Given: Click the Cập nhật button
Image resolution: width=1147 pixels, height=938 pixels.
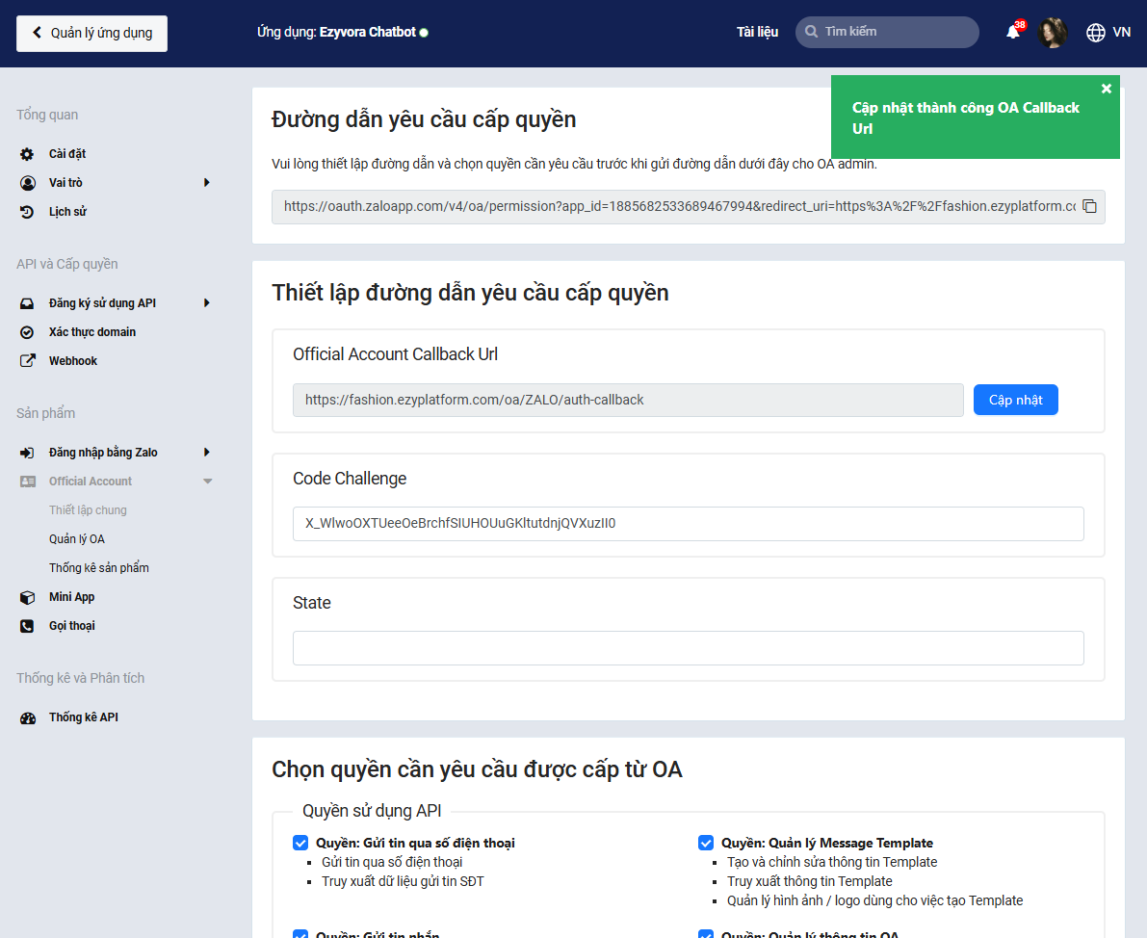Looking at the screenshot, I should (1015, 400).
